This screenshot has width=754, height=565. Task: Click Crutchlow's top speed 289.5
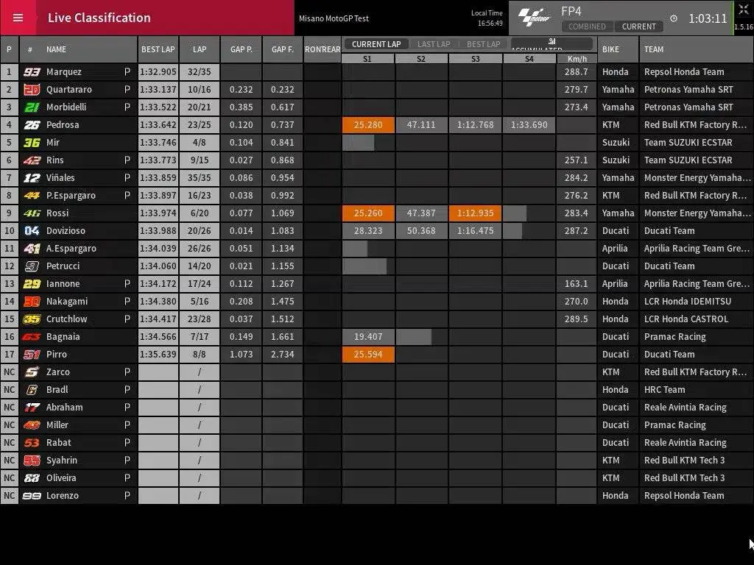tap(577, 319)
